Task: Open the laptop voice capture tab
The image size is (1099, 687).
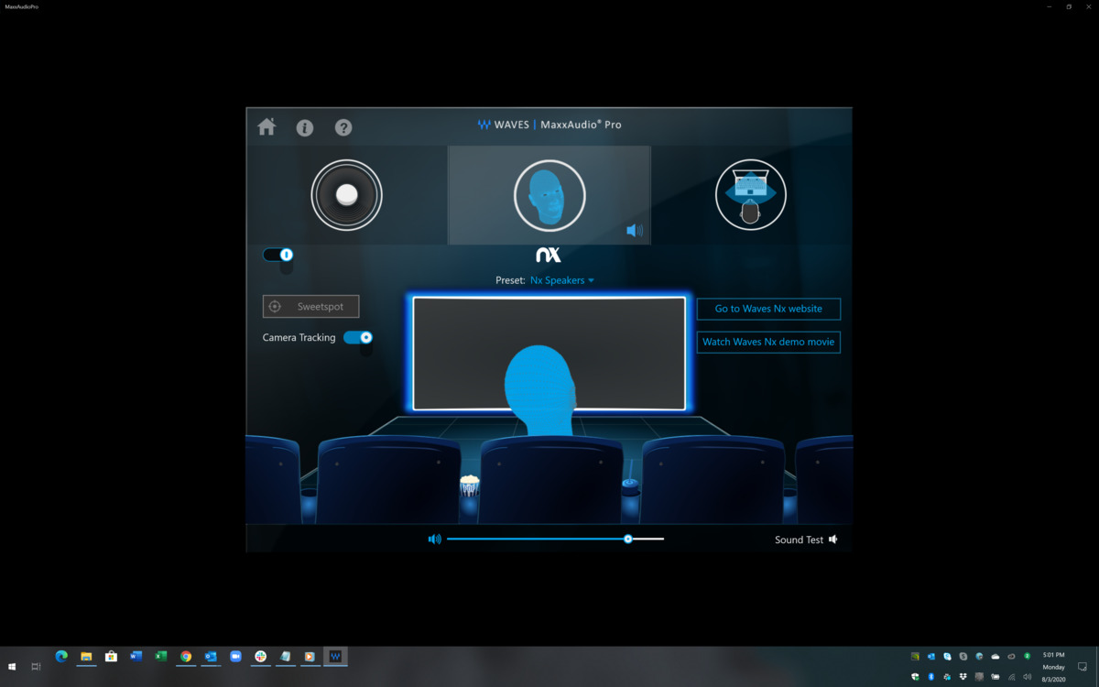Action: pyautogui.click(x=750, y=195)
